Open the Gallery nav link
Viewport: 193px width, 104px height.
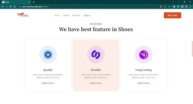click(87, 15)
